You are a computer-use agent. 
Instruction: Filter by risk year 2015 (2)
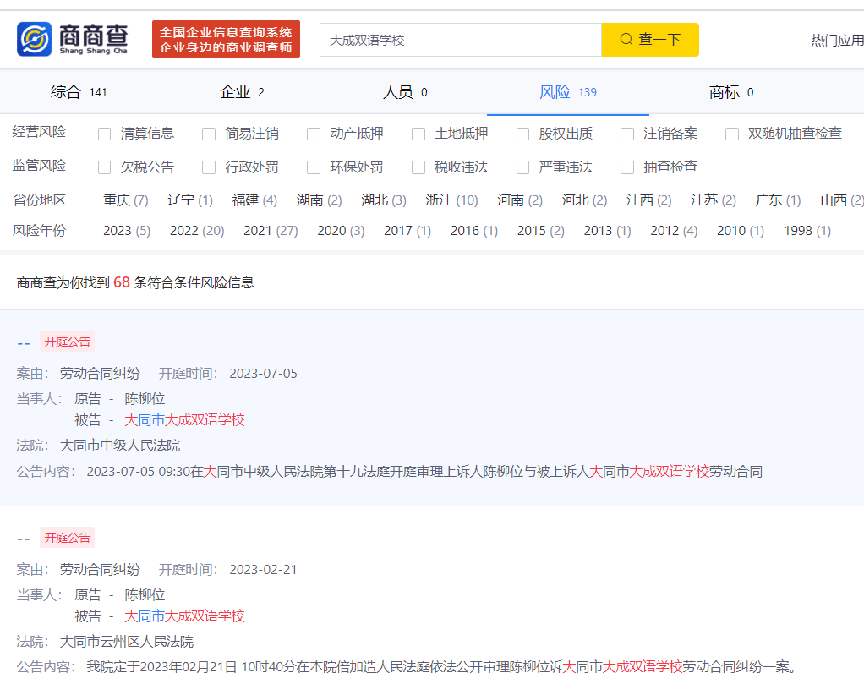(540, 230)
